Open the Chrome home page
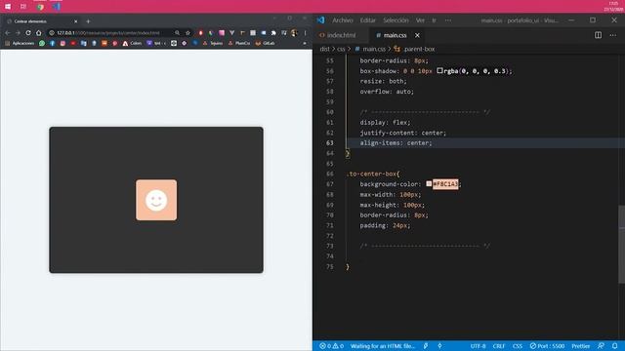Screen dimensions: 625x351 [38, 33]
